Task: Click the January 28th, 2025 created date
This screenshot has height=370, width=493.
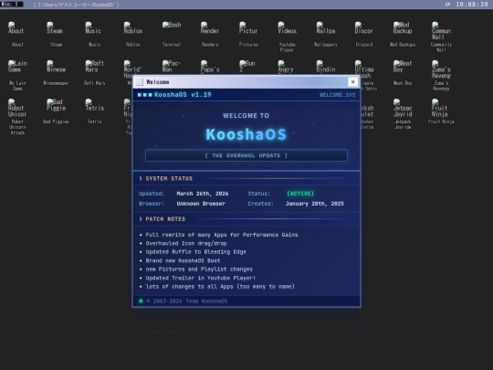Action: click(315, 204)
